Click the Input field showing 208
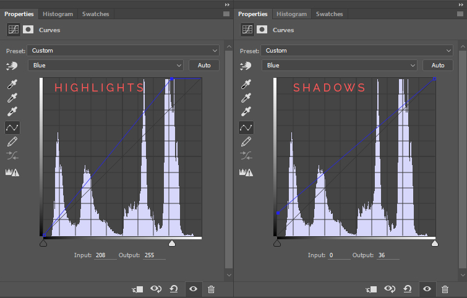This screenshot has height=298, width=467. (105, 255)
